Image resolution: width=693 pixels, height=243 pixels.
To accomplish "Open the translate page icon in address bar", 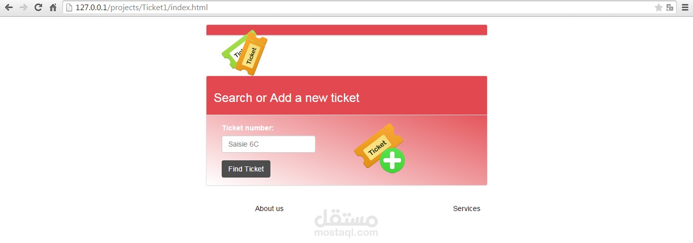I will pos(670,8).
